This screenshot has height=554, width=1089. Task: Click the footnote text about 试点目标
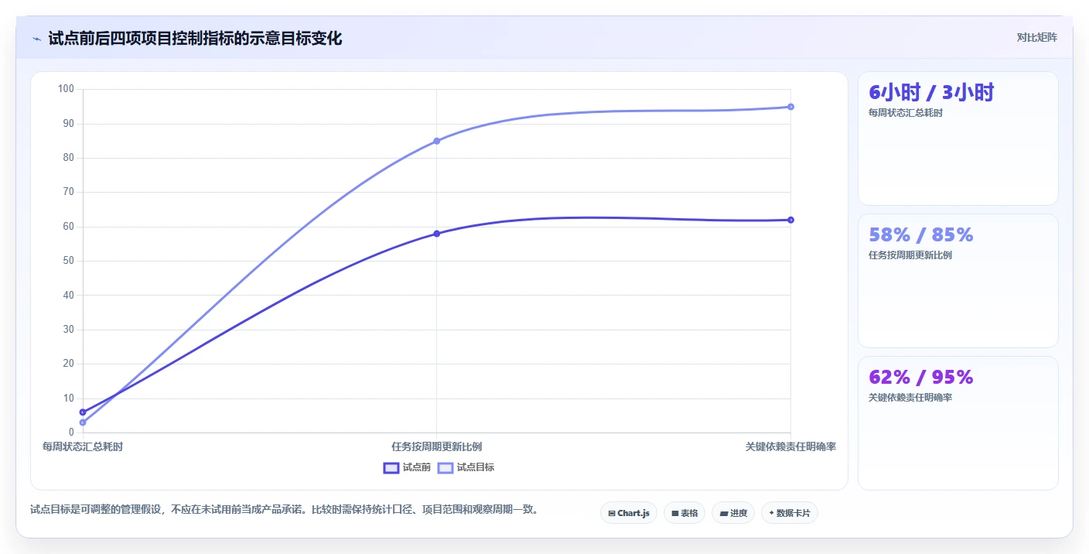click(x=284, y=510)
